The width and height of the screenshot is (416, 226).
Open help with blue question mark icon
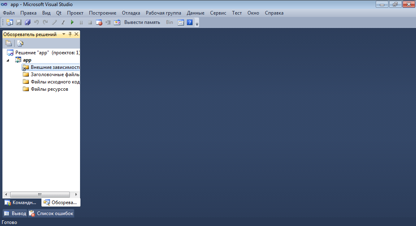pyautogui.click(x=190, y=23)
